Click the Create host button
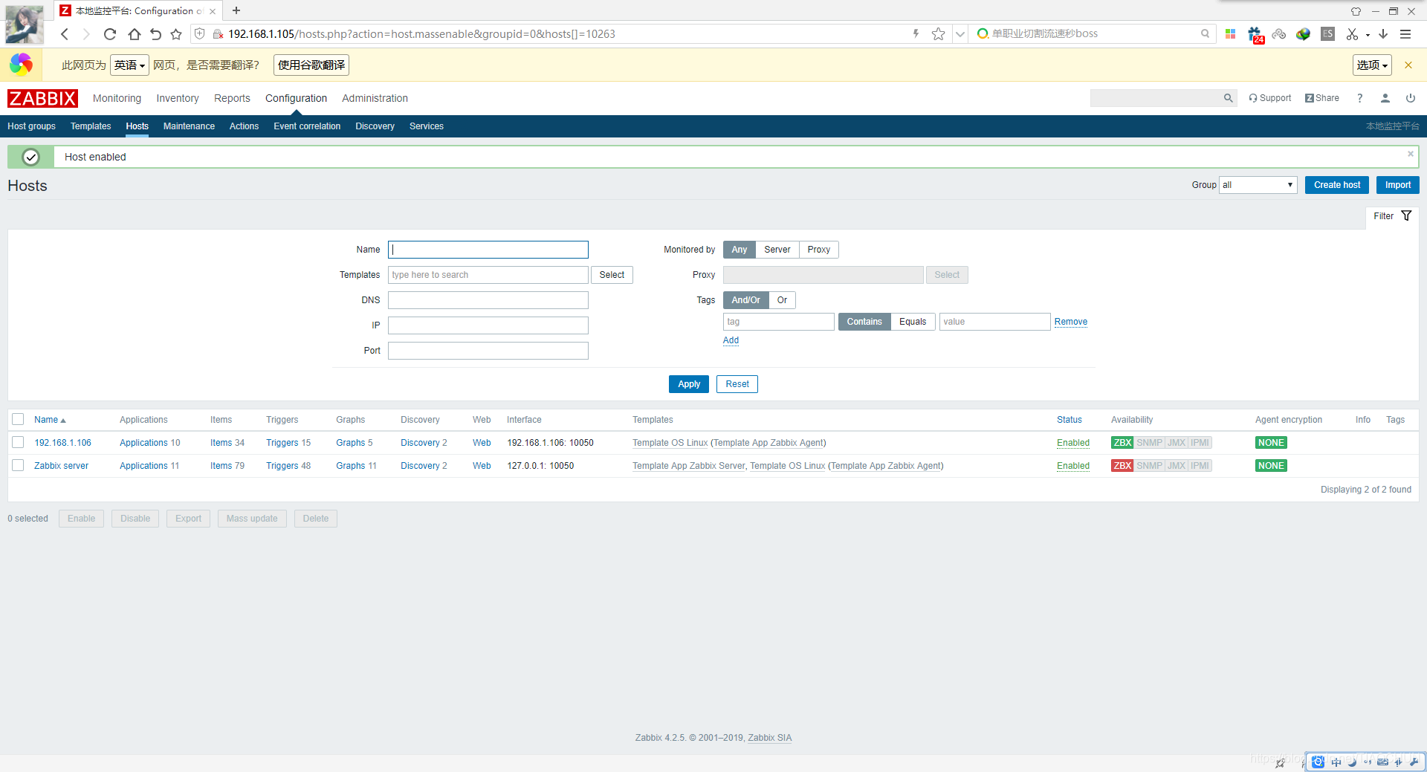Viewport: 1427px width, 772px height. 1337,185
